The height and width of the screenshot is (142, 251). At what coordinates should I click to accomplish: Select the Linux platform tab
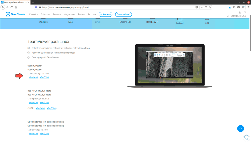coord(98,22)
